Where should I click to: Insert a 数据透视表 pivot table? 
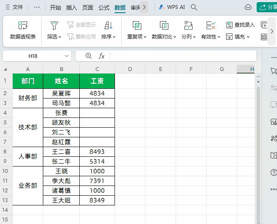[23, 30]
